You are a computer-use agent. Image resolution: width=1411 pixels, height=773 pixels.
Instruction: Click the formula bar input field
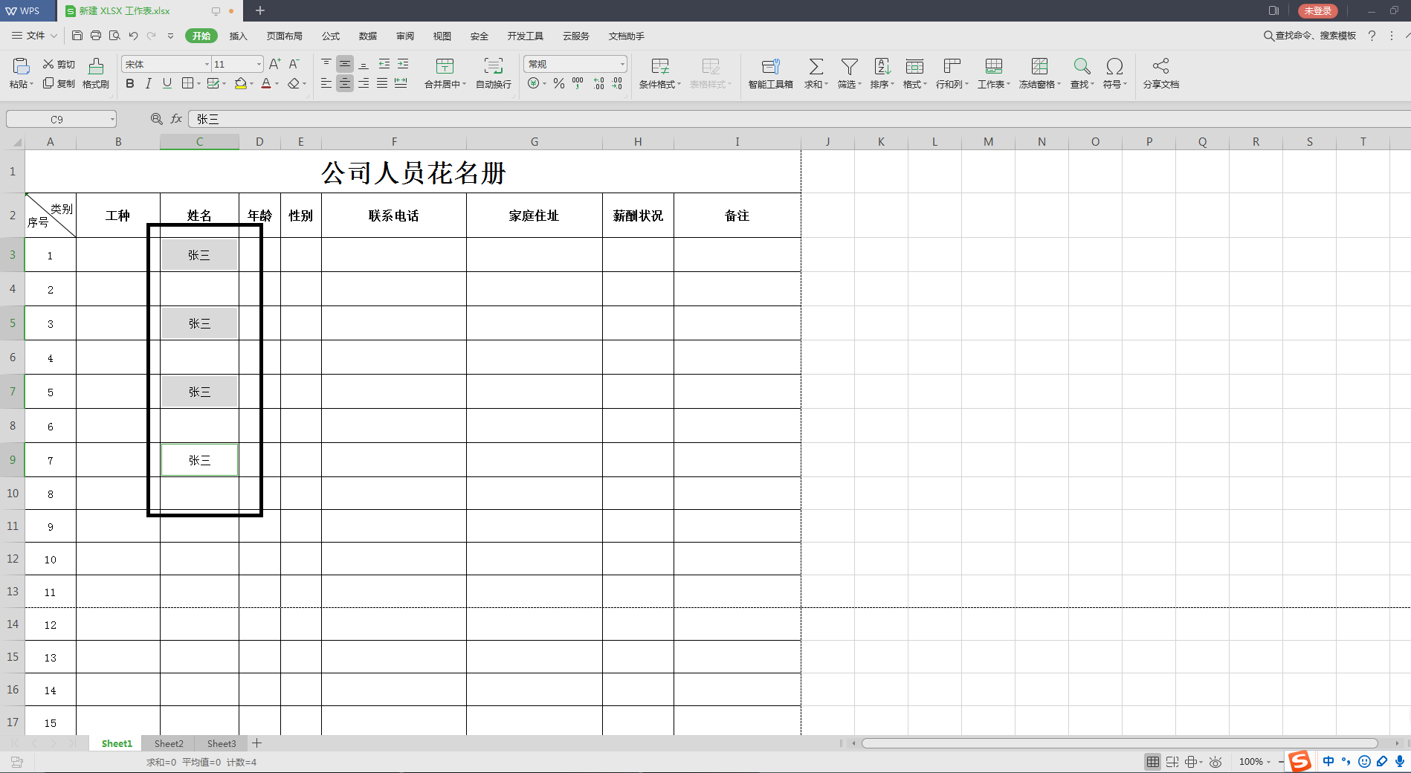tap(799, 119)
